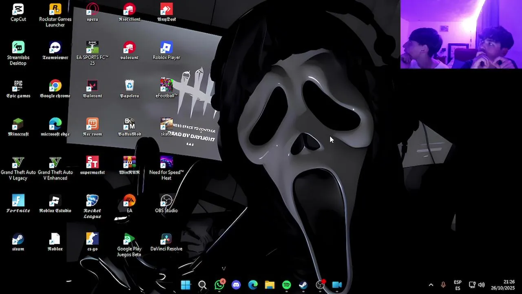
Task: Switch to Discord in the taskbar
Action: [236, 285]
